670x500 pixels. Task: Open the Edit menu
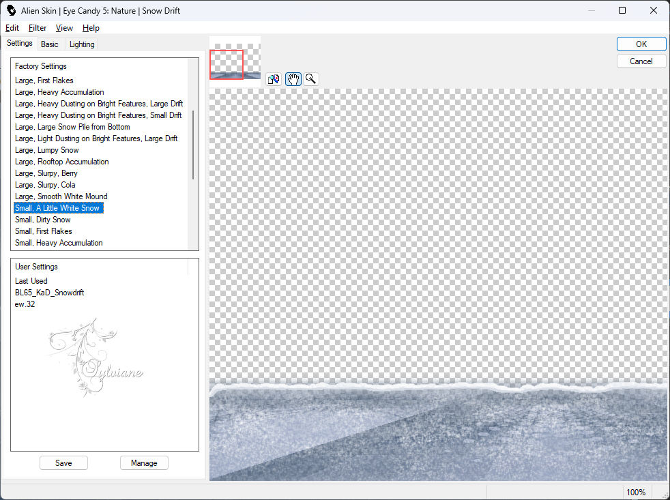12,28
